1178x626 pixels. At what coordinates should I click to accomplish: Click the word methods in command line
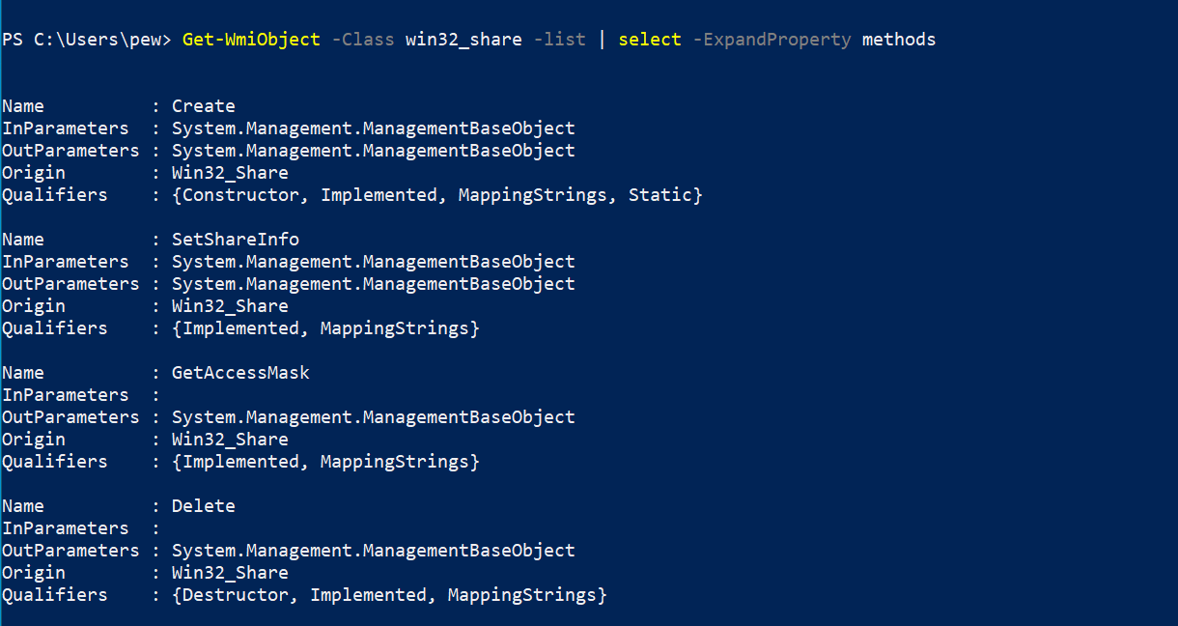click(899, 40)
